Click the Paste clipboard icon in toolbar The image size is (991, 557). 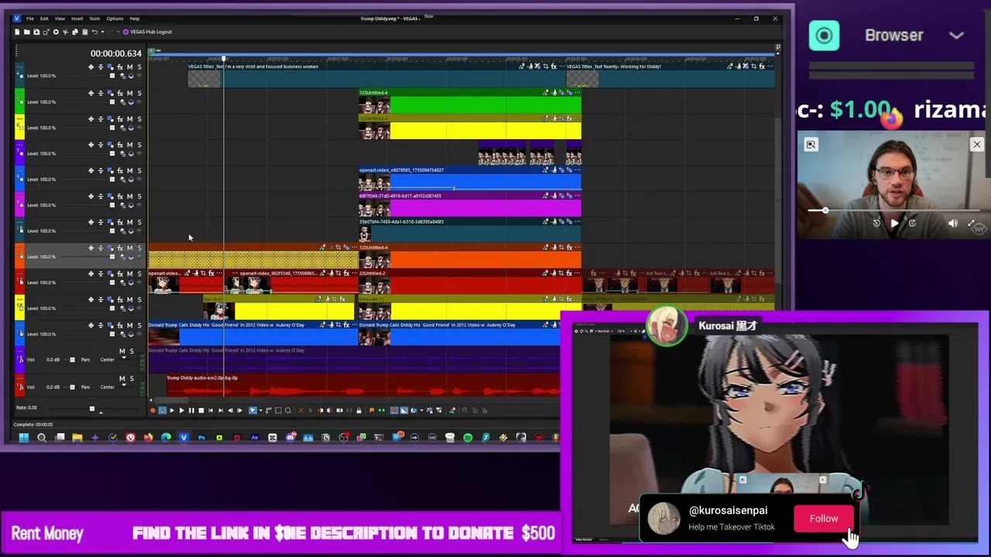click(85, 32)
